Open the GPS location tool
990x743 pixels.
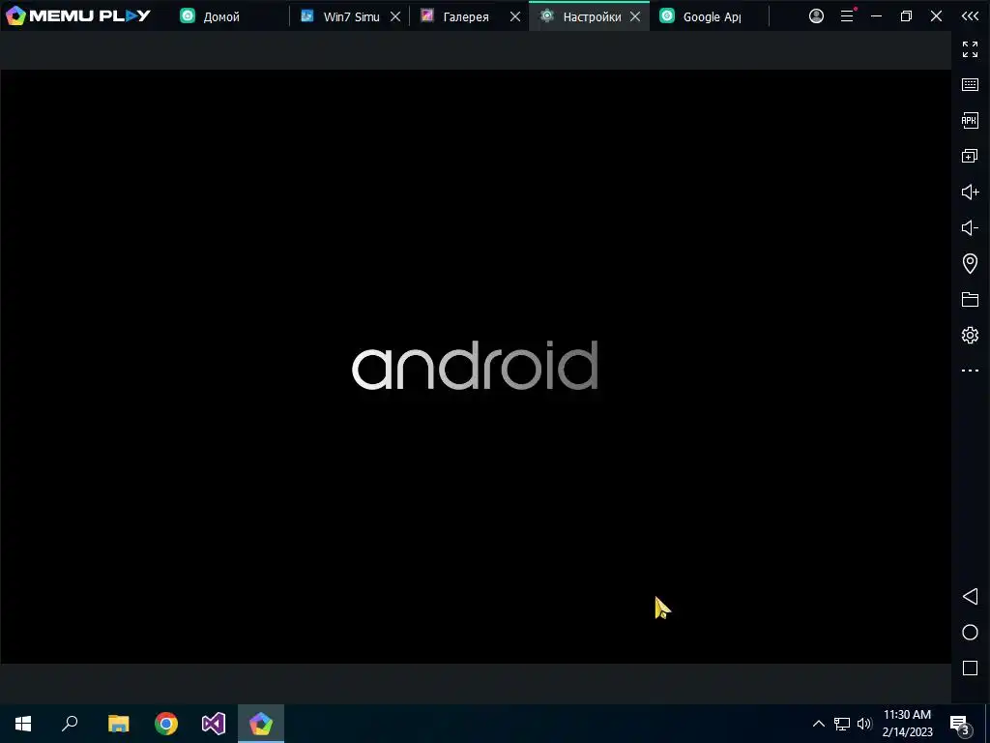[970, 263]
